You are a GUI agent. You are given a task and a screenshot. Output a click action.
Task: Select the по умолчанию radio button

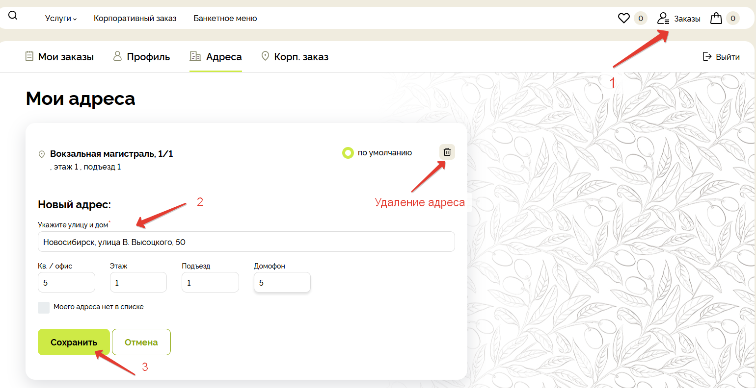point(348,153)
